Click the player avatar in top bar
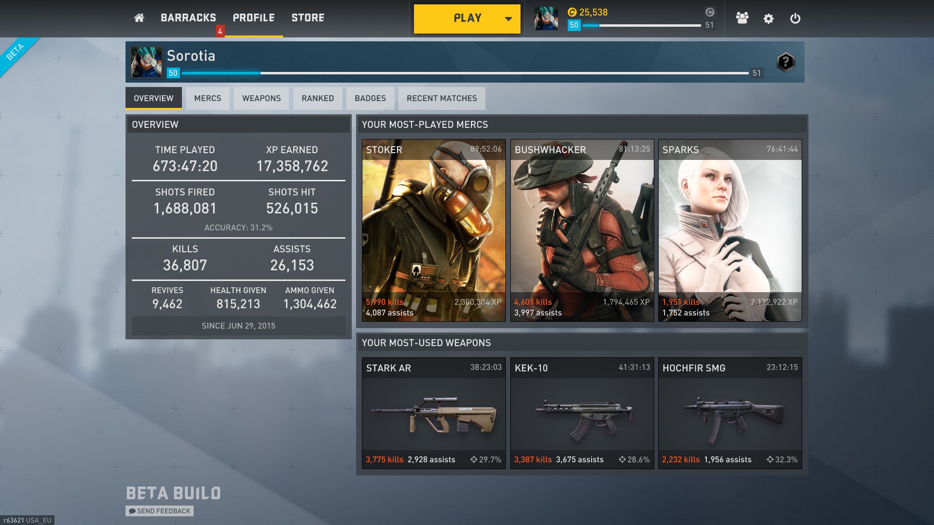This screenshot has height=525, width=934. click(546, 18)
